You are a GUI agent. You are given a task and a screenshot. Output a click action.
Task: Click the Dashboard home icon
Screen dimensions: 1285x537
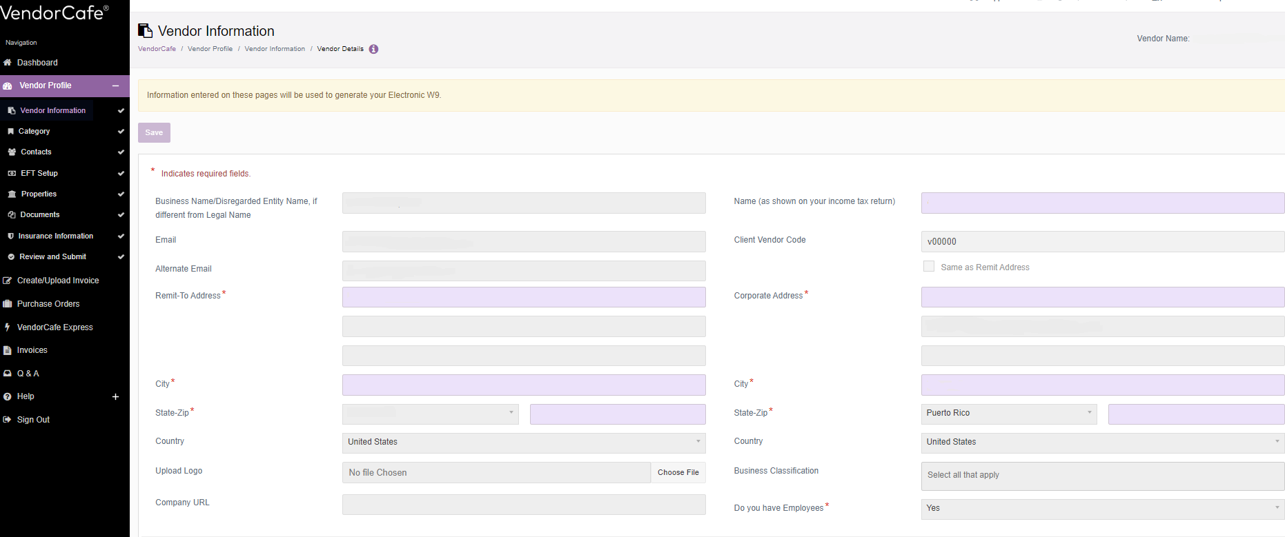click(x=8, y=63)
